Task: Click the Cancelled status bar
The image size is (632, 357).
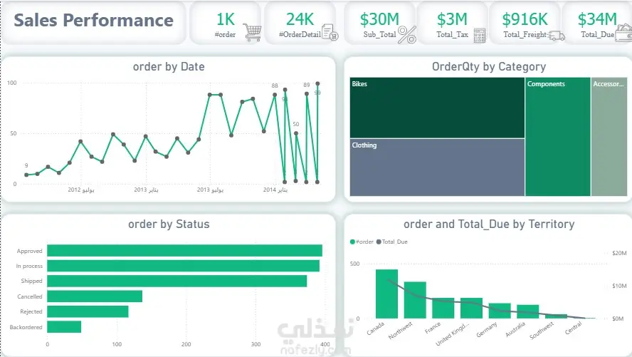Action: click(x=95, y=296)
